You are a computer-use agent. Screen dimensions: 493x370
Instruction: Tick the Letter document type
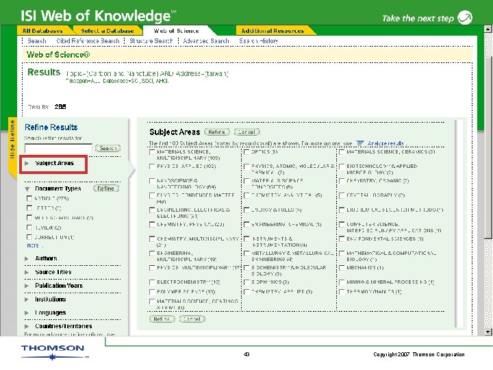pyautogui.click(x=29, y=208)
